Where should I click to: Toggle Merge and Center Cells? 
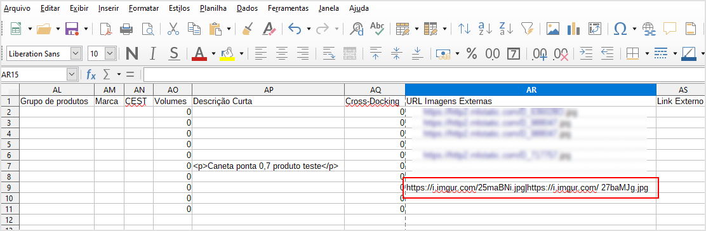[x=350, y=54]
